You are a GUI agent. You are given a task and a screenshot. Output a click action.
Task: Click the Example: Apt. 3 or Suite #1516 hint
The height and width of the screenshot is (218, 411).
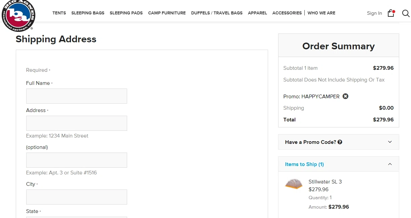(x=61, y=173)
